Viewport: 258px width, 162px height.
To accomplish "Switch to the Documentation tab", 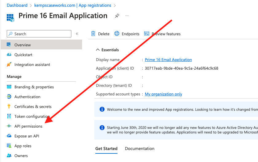I will coord(140,148).
